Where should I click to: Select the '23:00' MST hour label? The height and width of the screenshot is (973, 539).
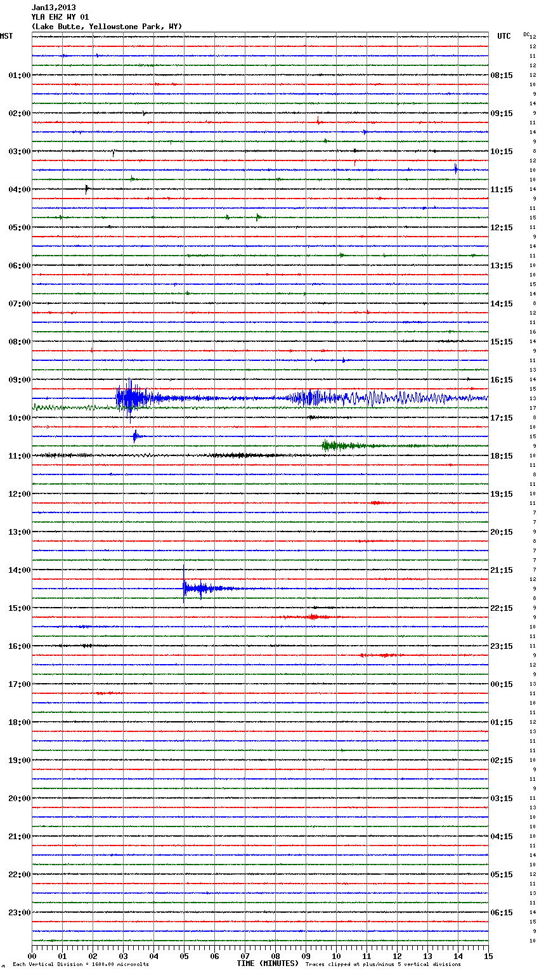(x=20, y=913)
